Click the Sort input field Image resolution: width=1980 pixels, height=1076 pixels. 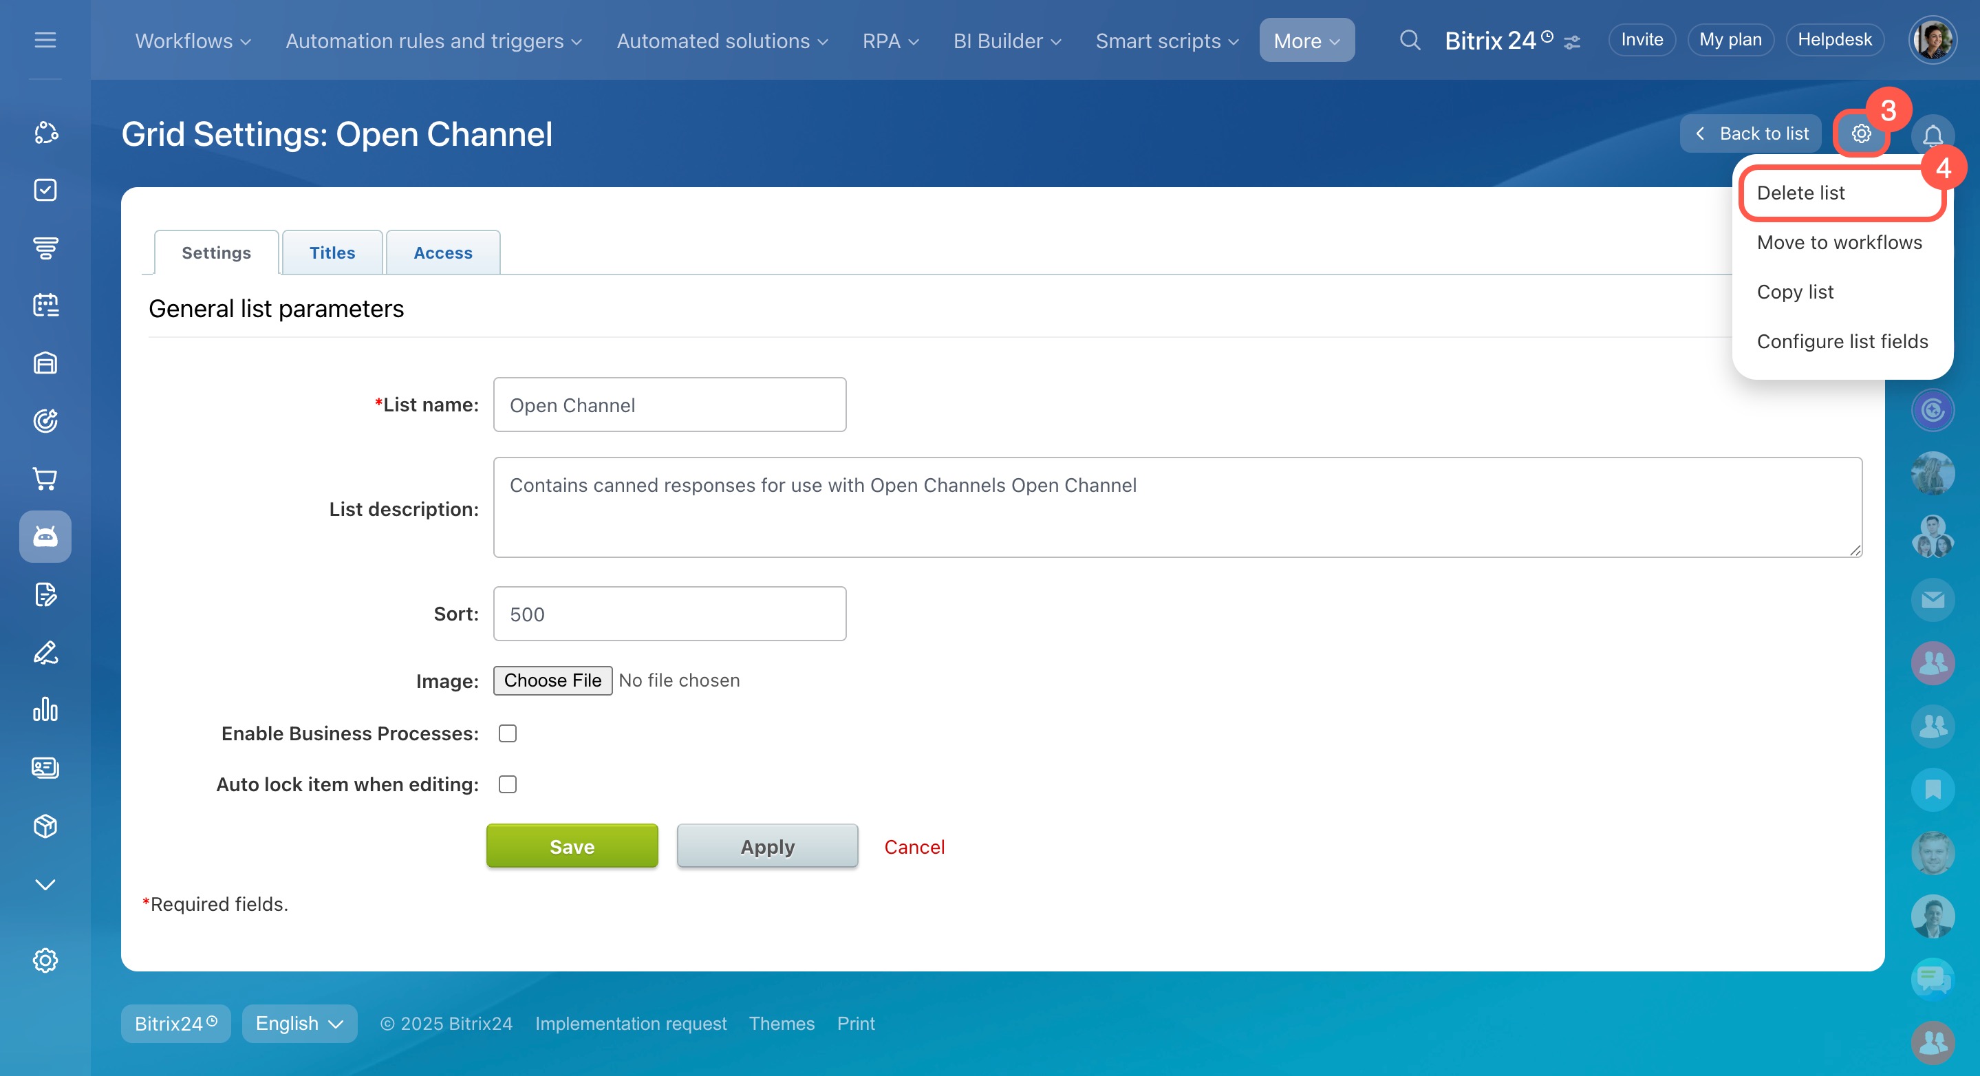[x=669, y=613]
